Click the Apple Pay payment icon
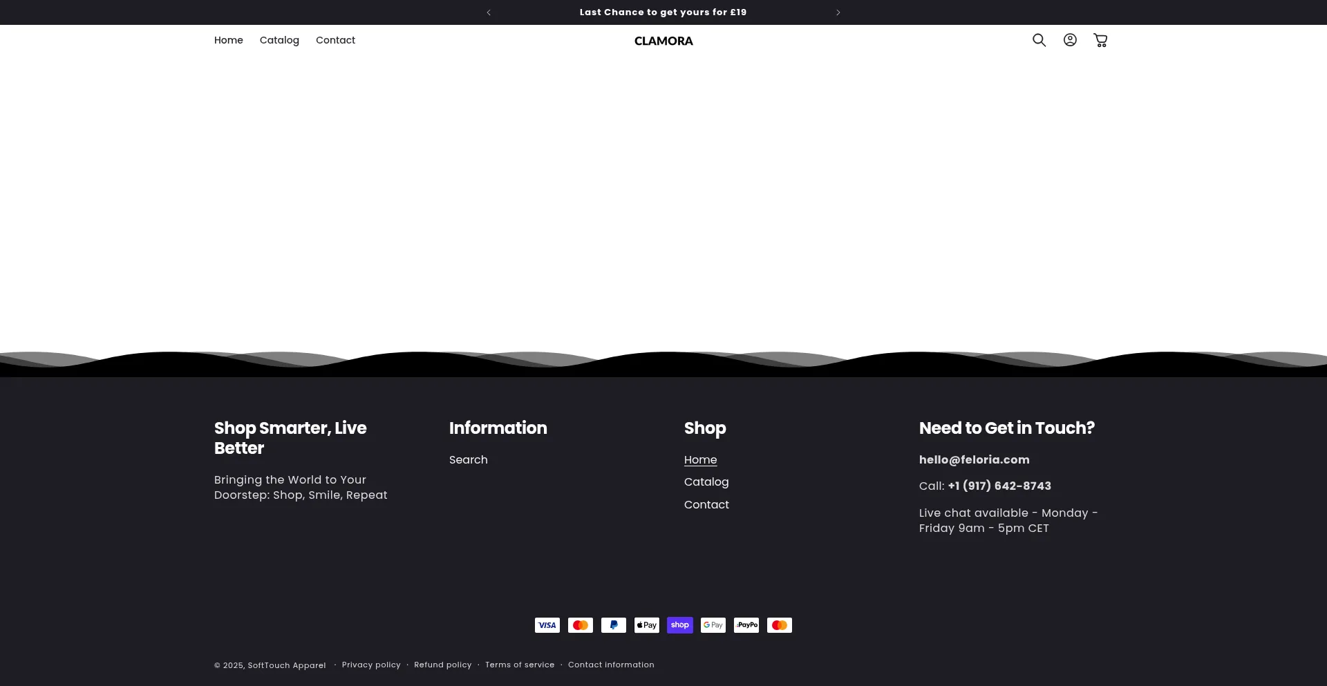Viewport: 1327px width, 686px height. pos(646,625)
